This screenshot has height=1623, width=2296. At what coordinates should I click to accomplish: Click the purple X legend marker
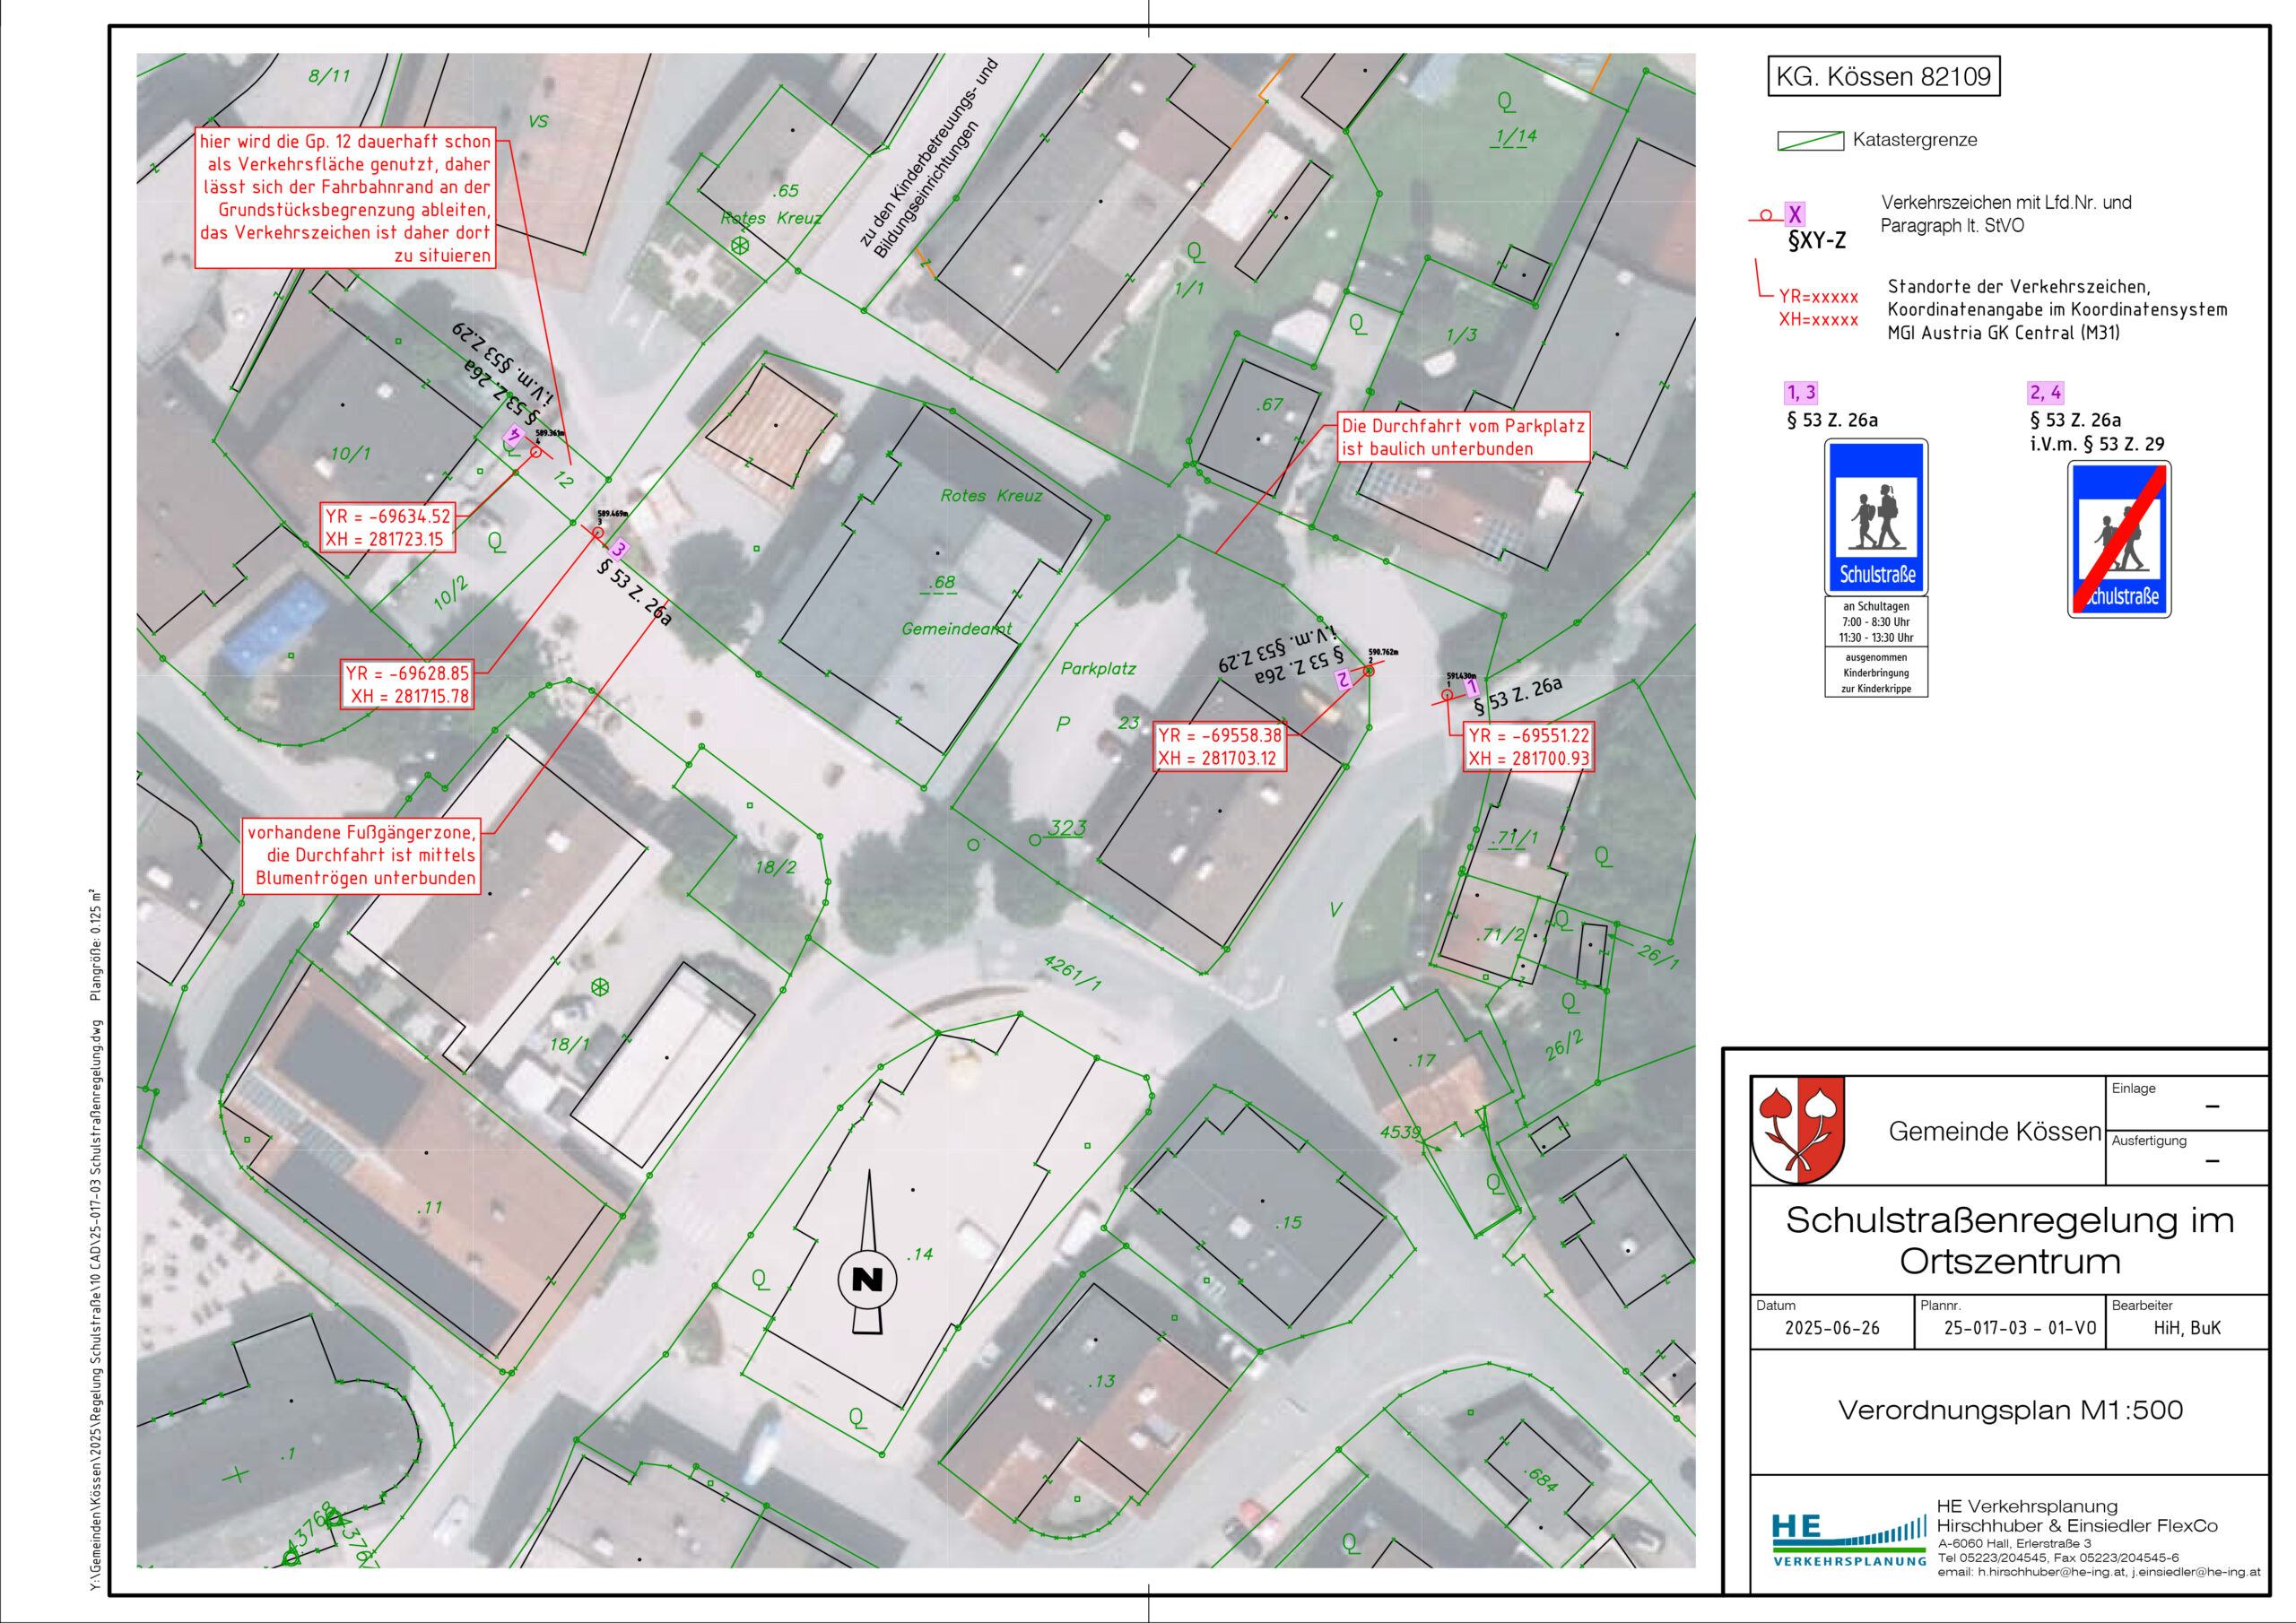point(1795,214)
